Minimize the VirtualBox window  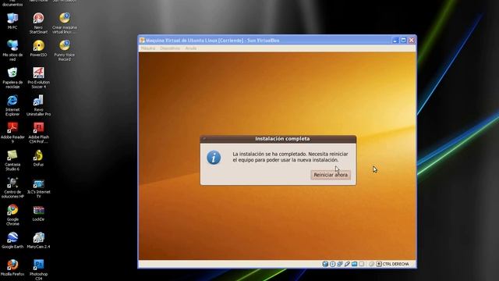[395, 41]
